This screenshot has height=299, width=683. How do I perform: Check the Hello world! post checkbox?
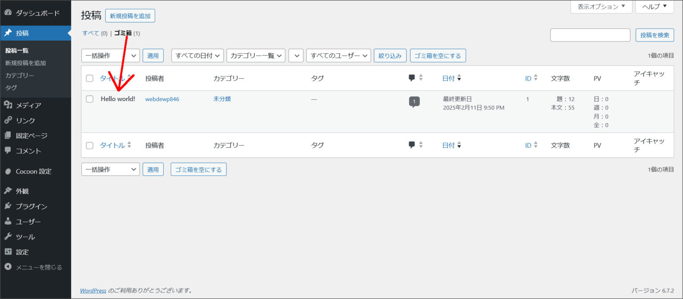[x=90, y=99]
